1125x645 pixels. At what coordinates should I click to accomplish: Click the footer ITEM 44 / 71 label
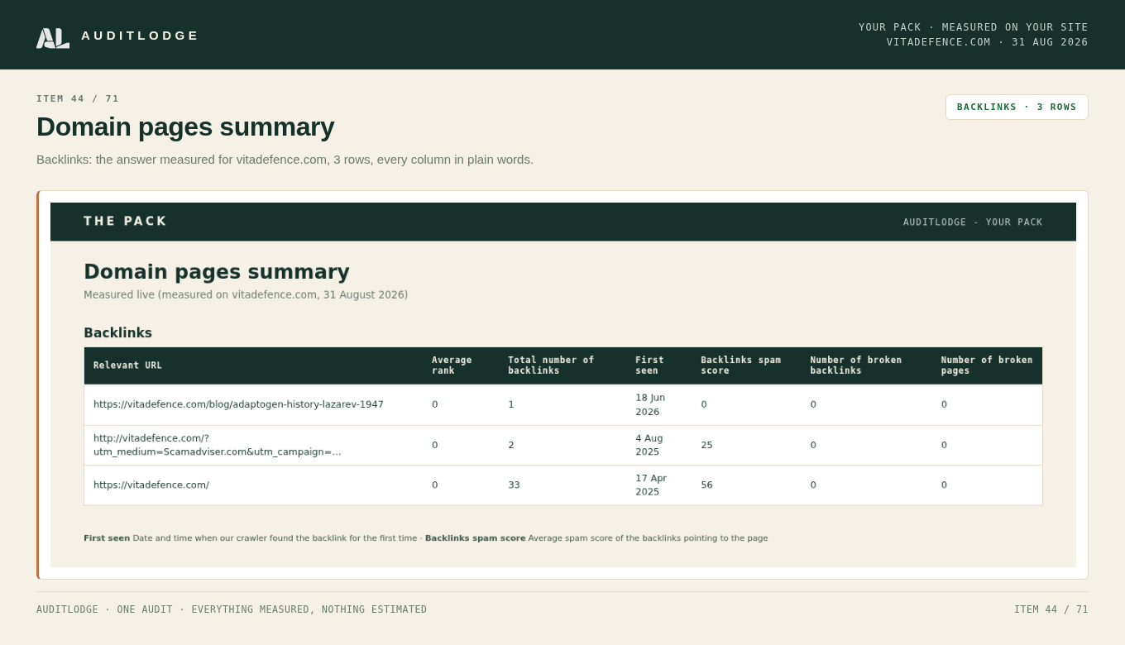click(x=1051, y=609)
